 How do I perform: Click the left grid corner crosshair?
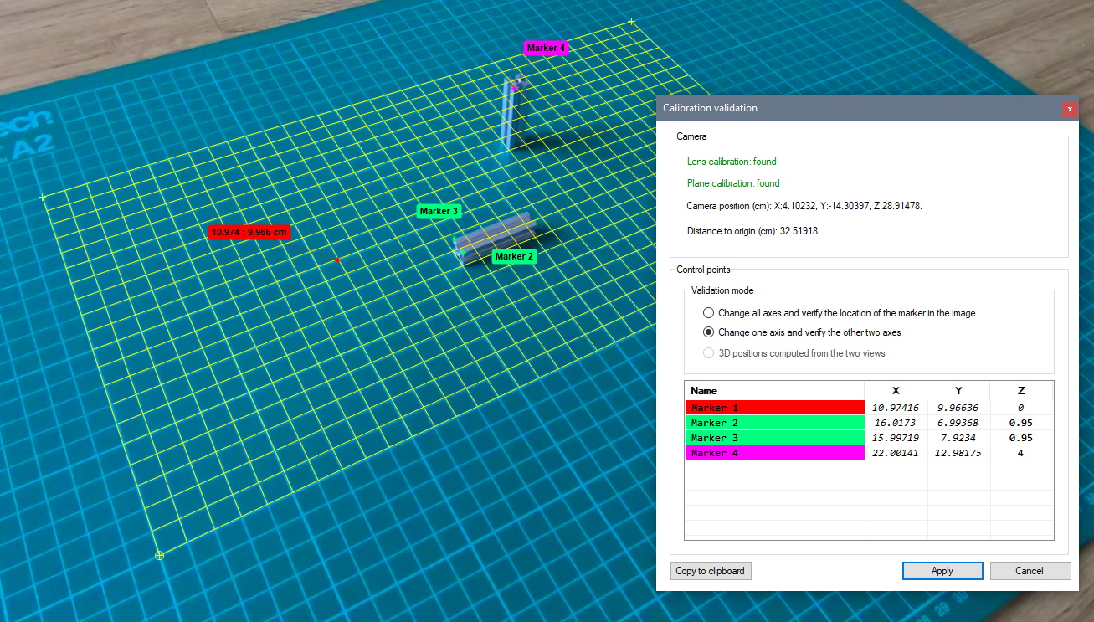[43, 198]
